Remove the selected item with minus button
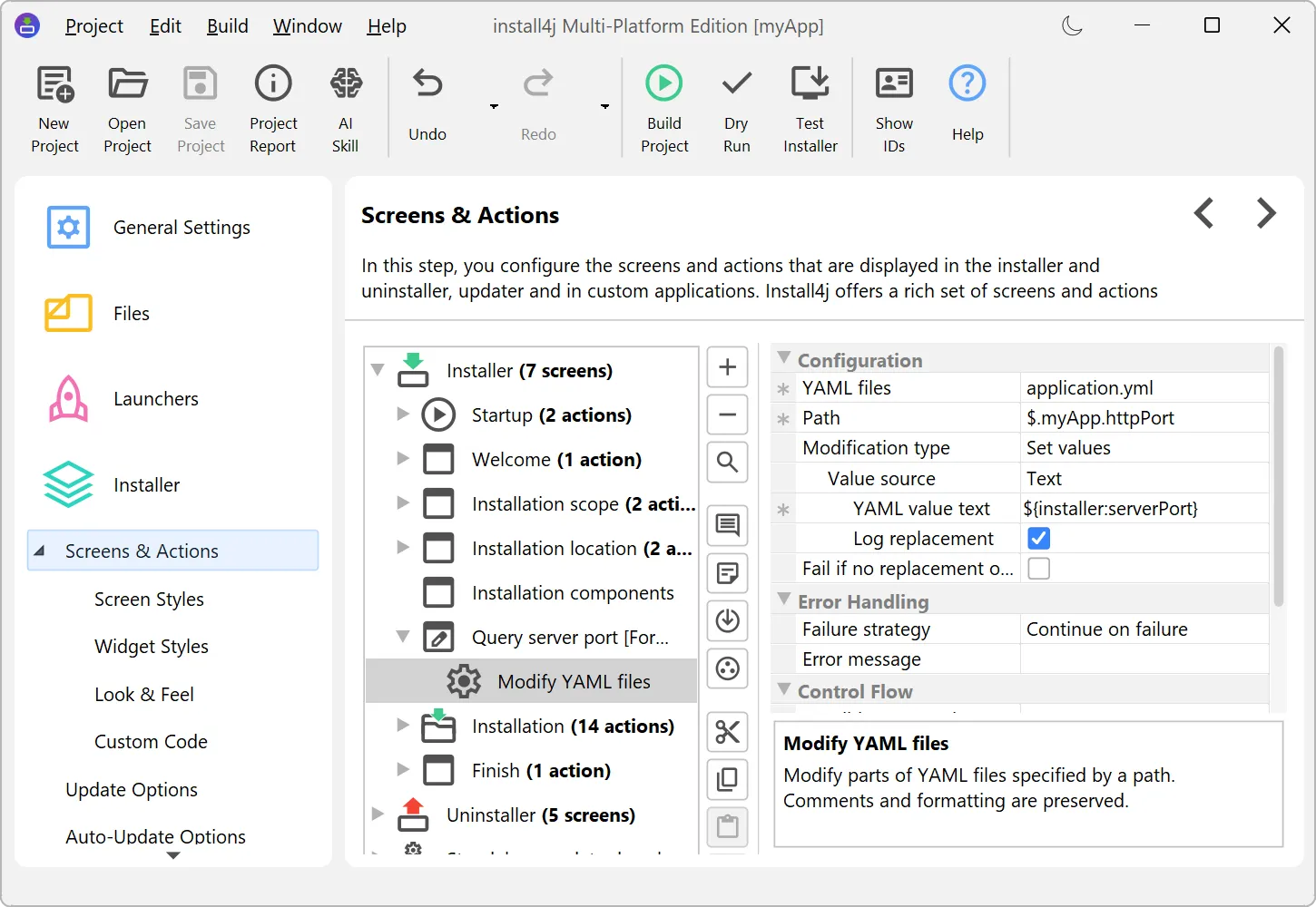 (727, 414)
